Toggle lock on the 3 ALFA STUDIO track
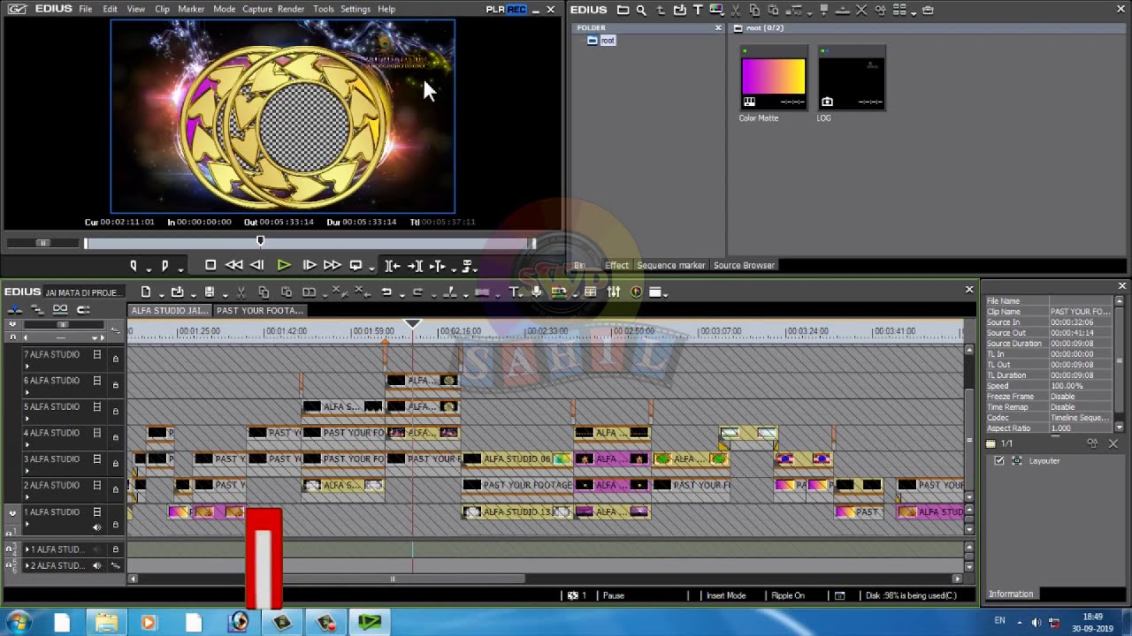The height and width of the screenshot is (636, 1132). pyautogui.click(x=115, y=463)
